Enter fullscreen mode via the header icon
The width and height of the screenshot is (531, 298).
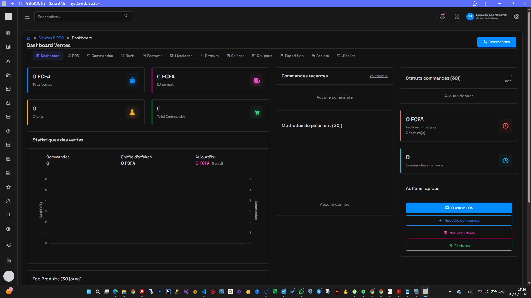pyautogui.click(x=457, y=17)
